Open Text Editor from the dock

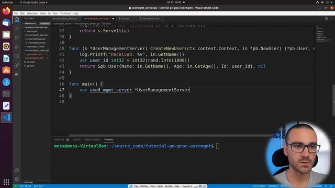click(6, 105)
